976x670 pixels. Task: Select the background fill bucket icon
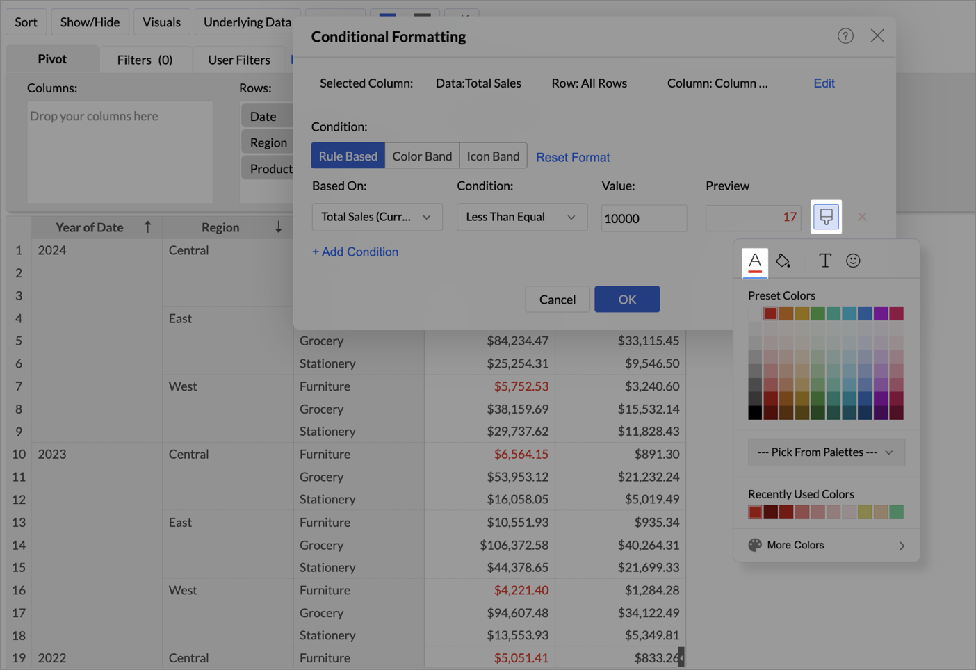783,261
